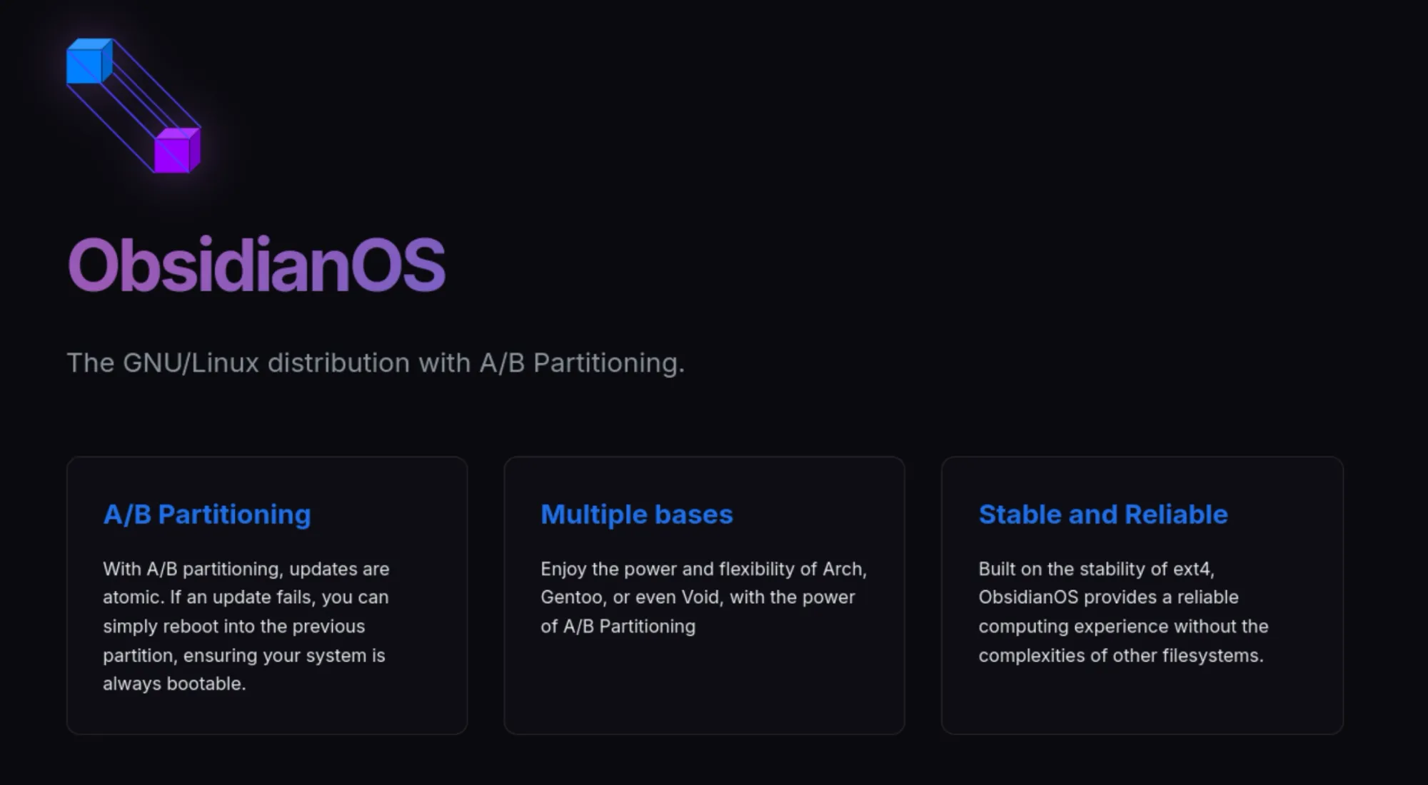Click the 'Built on the stability' paragraph
This screenshot has height=785, width=1428.
[x=1122, y=612]
